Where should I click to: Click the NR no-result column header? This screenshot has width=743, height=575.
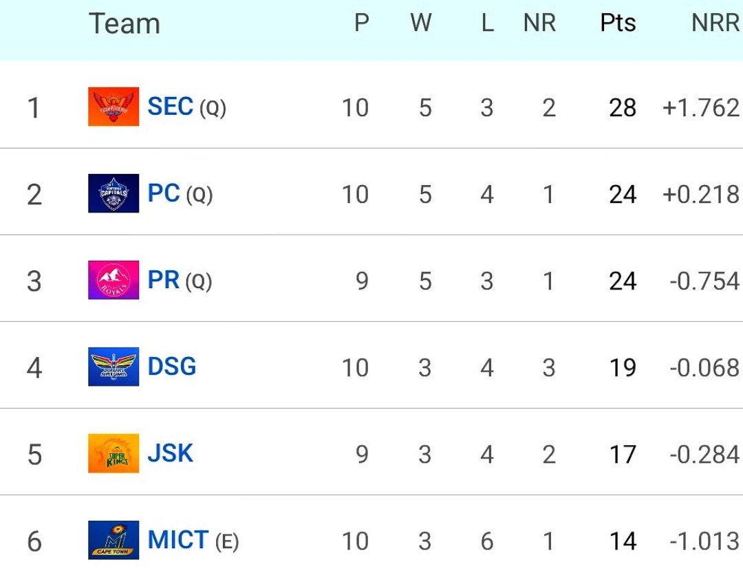539,23
